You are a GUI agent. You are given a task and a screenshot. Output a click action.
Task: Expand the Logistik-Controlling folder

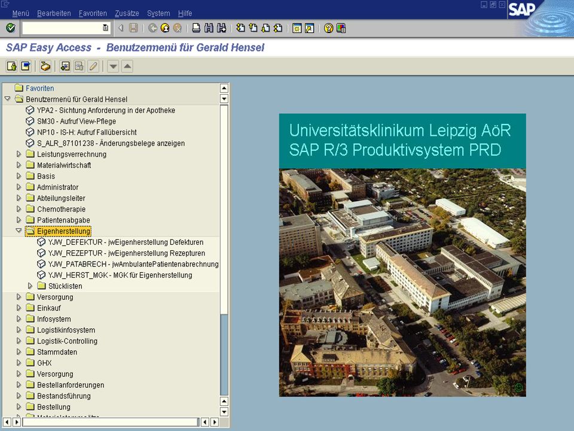click(19, 341)
